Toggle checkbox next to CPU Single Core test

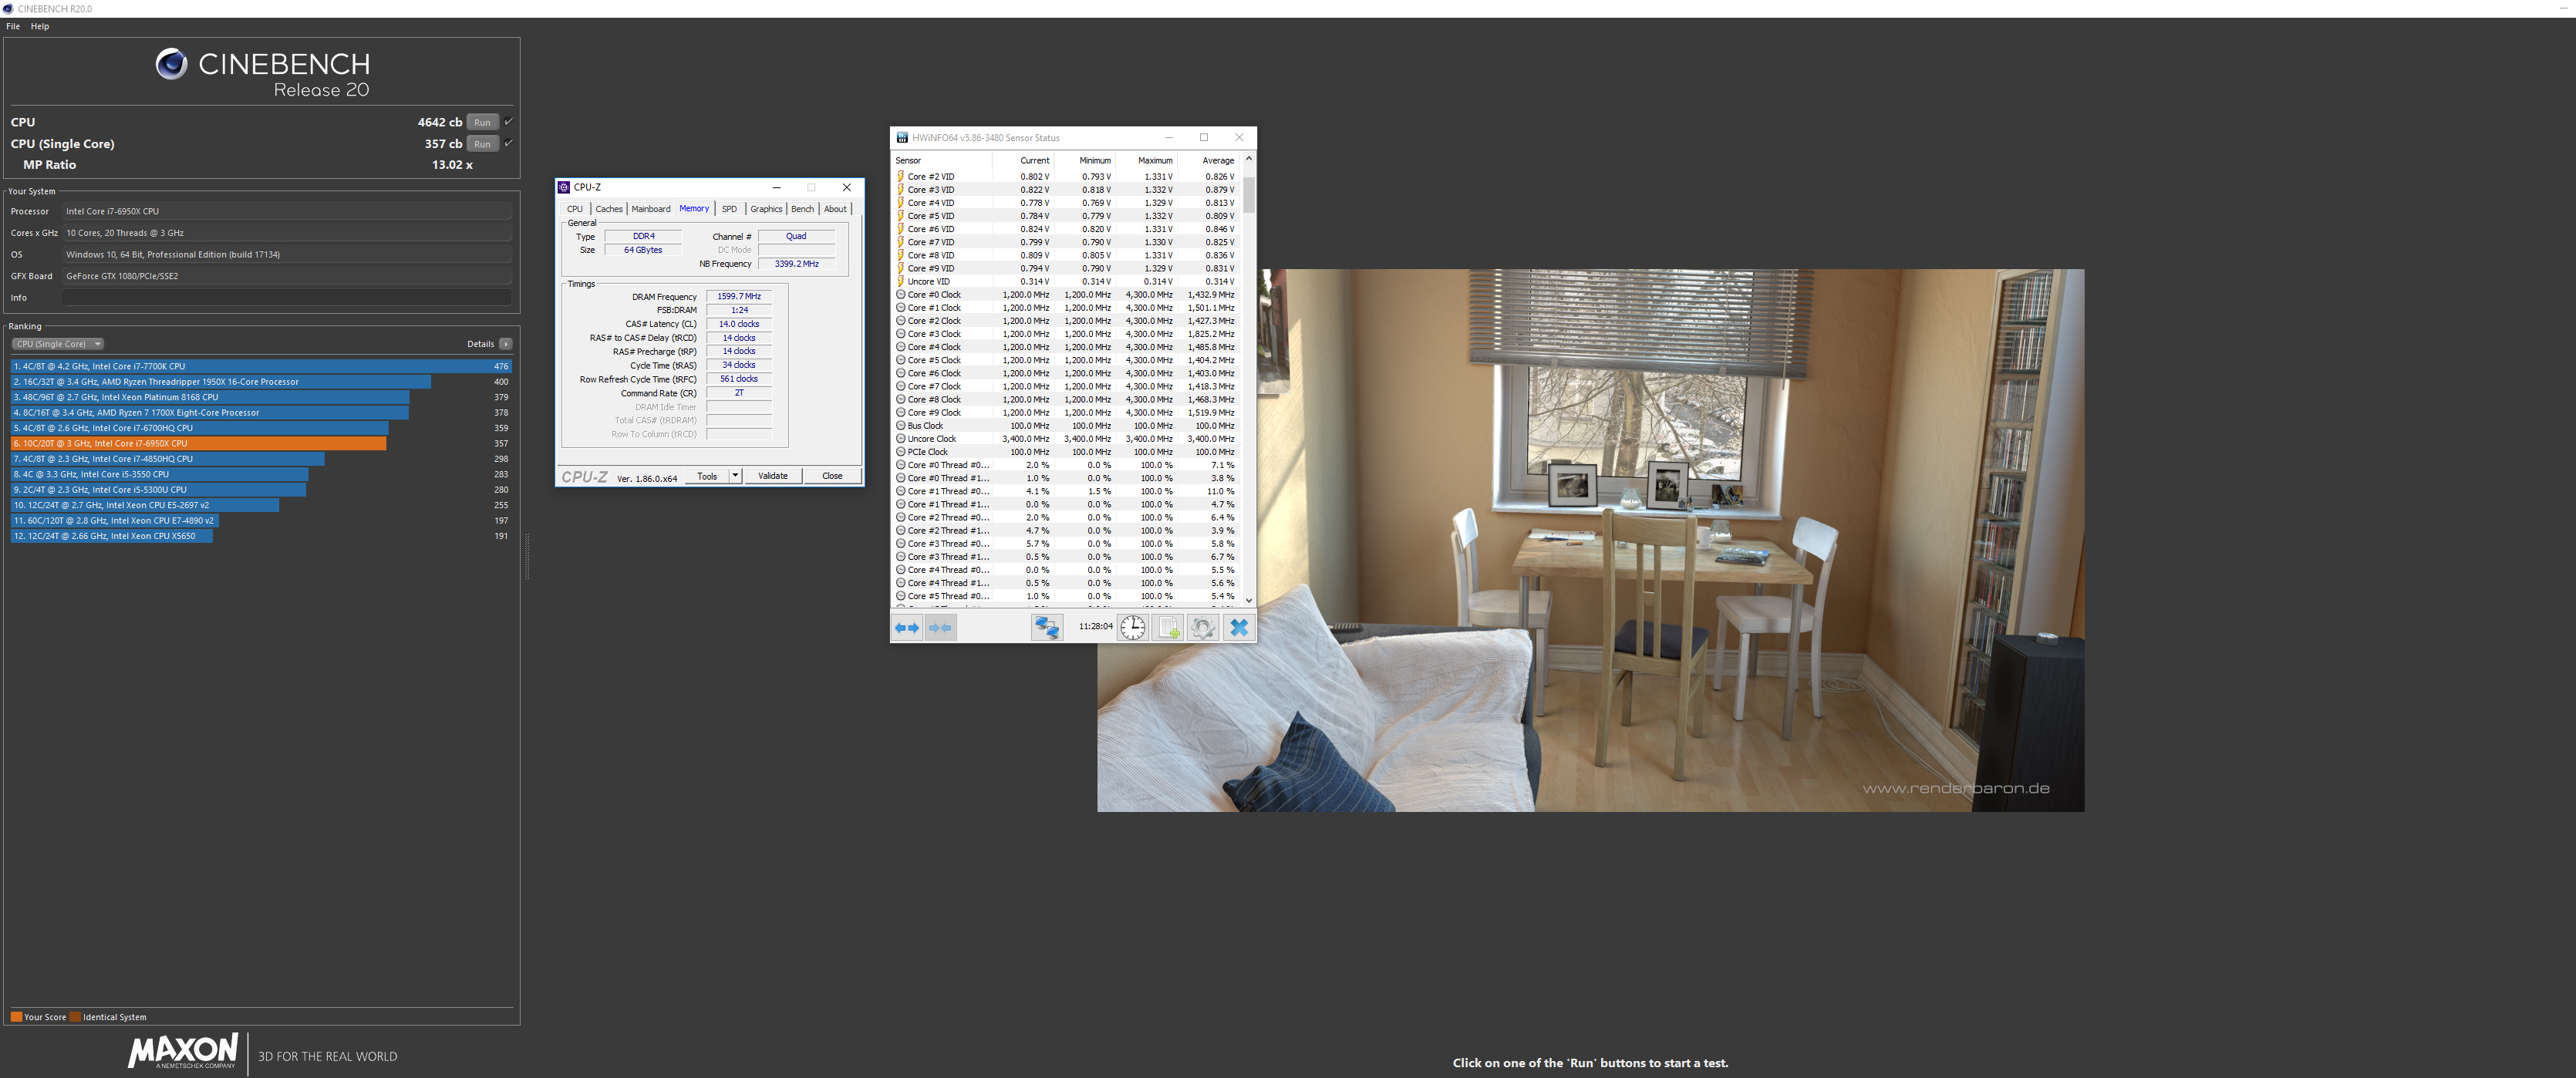508,143
